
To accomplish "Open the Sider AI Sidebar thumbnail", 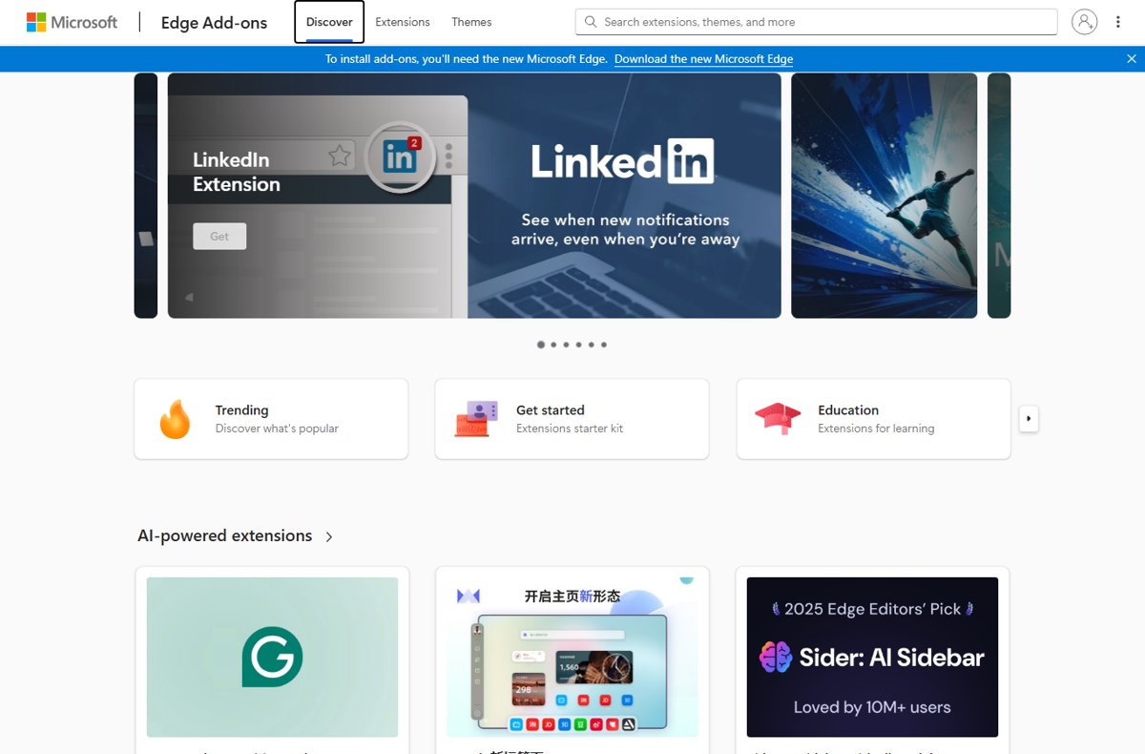I will pos(872,657).
